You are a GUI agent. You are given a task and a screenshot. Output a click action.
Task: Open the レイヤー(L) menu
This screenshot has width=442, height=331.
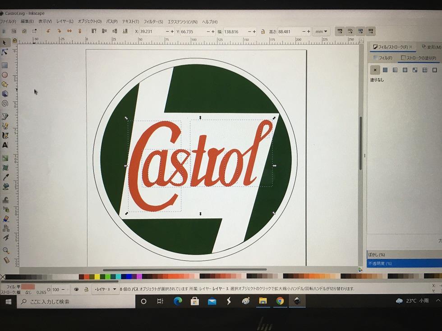point(65,22)
